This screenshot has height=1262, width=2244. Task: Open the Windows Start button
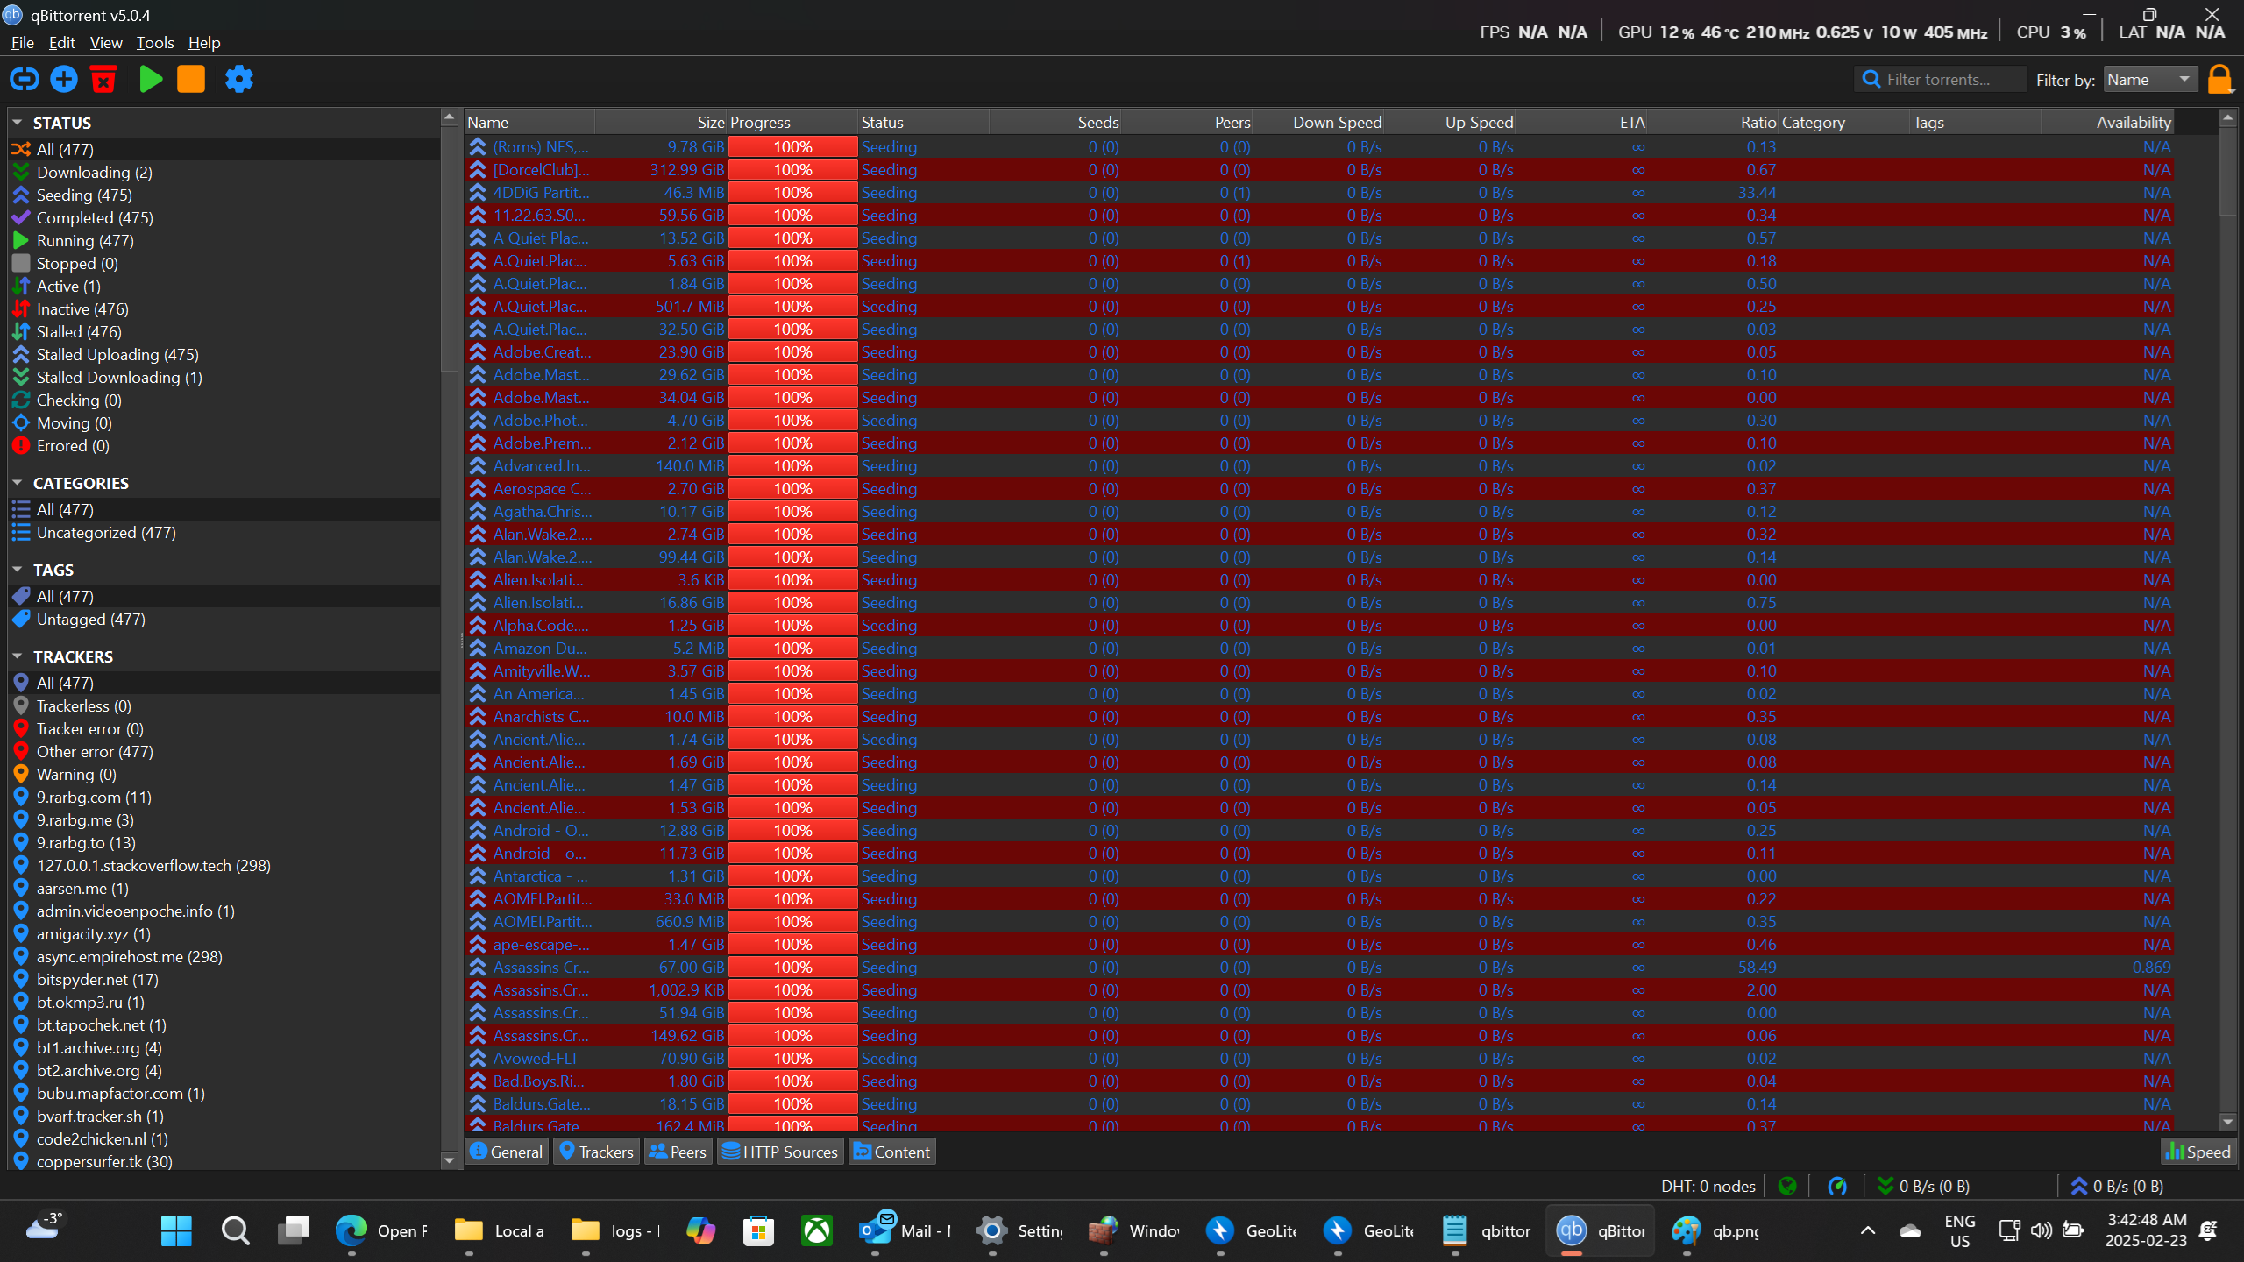point(176,1230)
